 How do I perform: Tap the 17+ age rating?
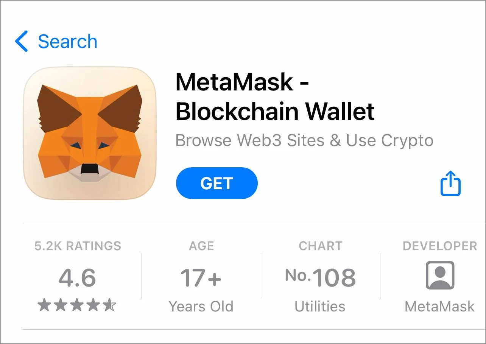pyautogui.click(x=201, y=277)
